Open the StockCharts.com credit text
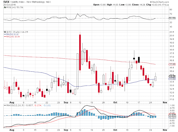The width and height of the screenshot is (178, 132). click(159, 2)
